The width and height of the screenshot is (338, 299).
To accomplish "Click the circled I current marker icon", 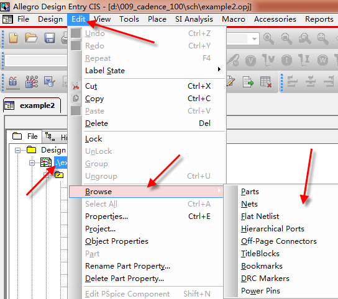I will 286,61.
